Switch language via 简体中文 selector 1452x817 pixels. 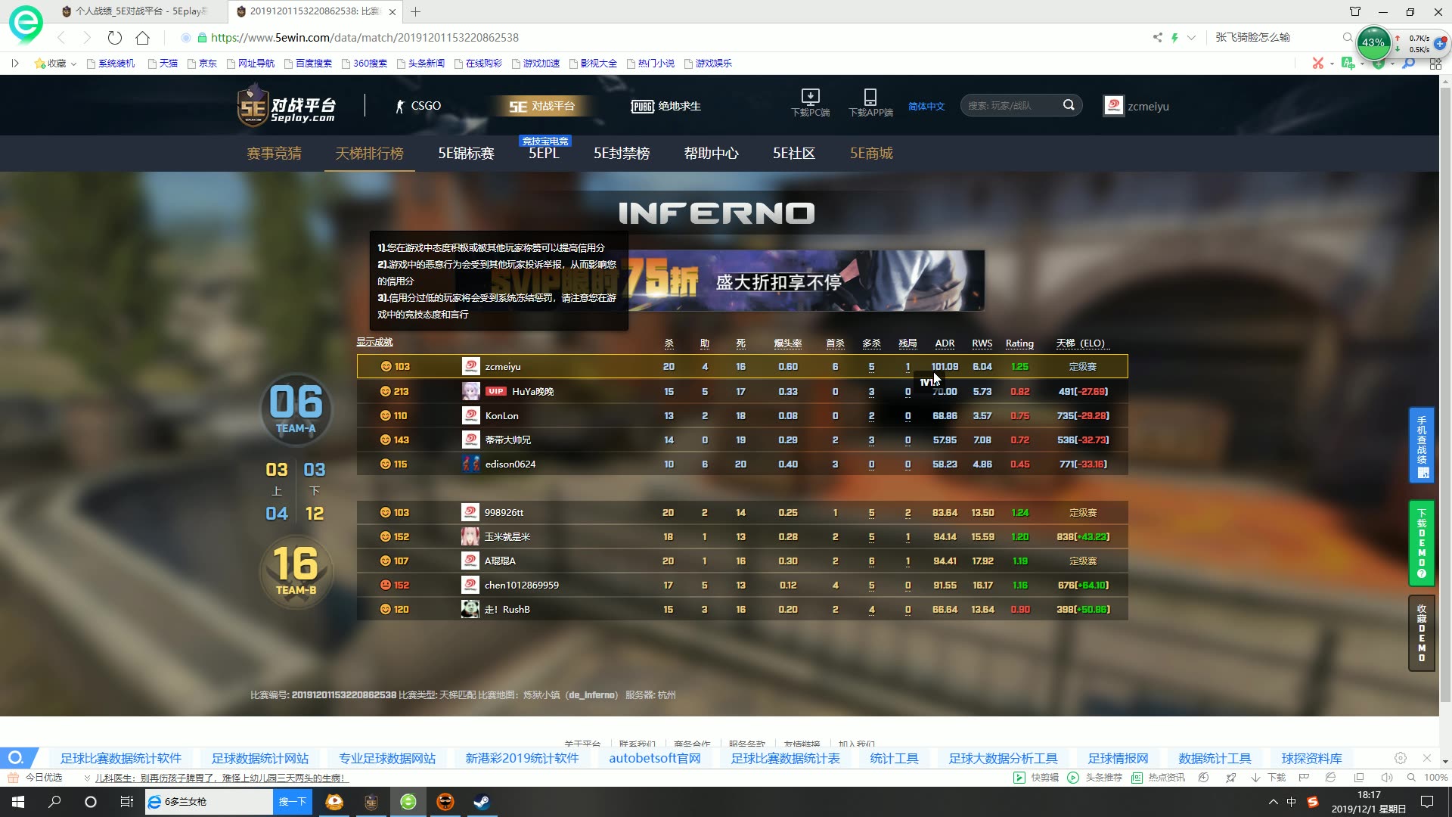[926, 106]
